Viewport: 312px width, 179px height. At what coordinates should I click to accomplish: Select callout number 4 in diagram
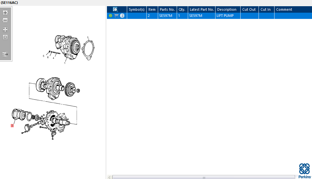point(53,58)
